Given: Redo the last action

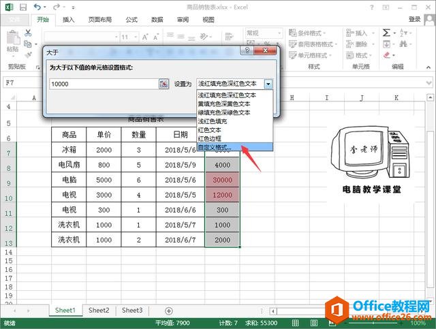Looking at the screenshot, I should tap(57, 7).
